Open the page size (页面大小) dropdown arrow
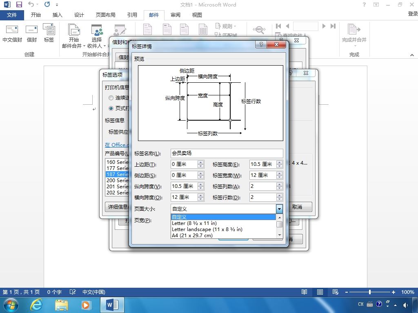 pyautogui.click(x=279, y=209)
